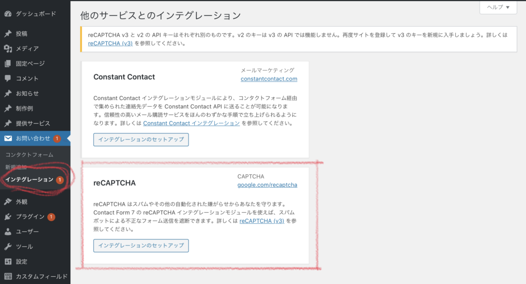Visit the google.com/recaptcha link
The image size is (526, 284).
point(267,185)
